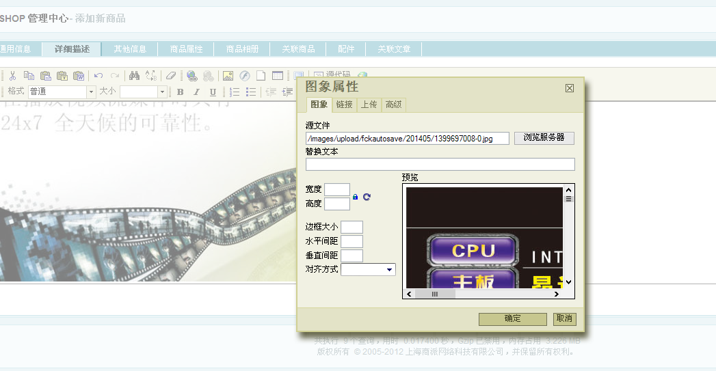
Task: Toggle italic formatting
Action: coord(196,92)
